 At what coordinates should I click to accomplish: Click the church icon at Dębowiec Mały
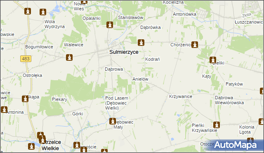(x=113, y=121)
